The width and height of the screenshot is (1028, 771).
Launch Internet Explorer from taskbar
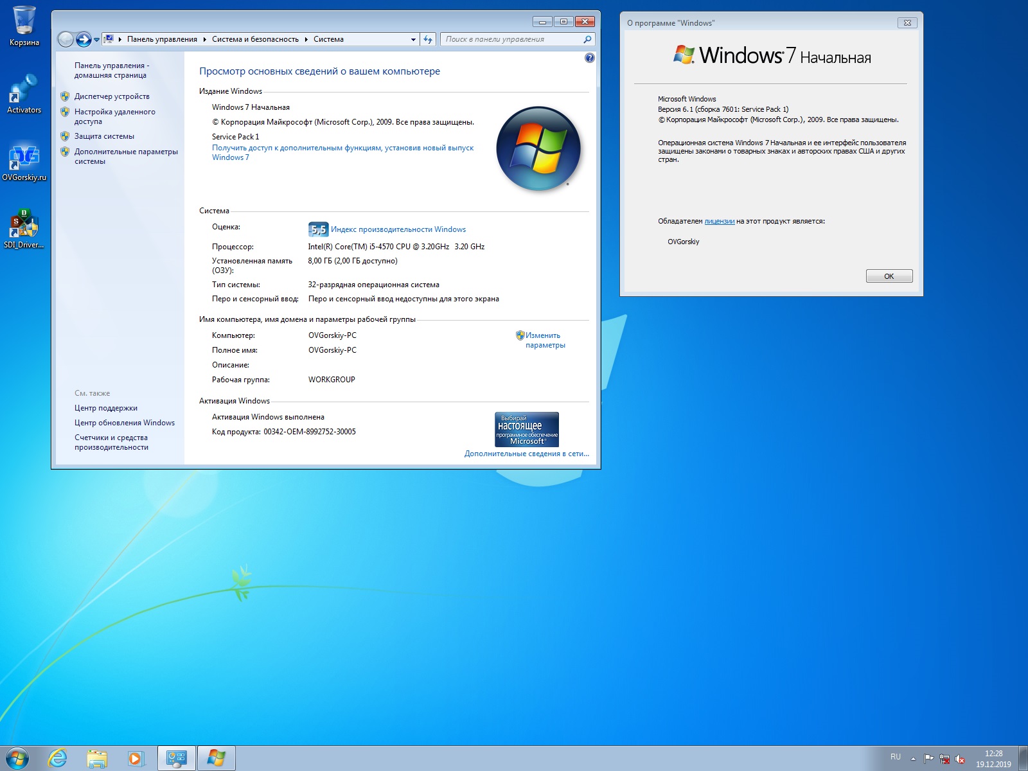[58, 758]
